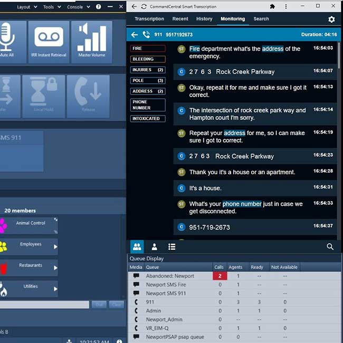Open the console help question mark icon

(x=99, y=7)
